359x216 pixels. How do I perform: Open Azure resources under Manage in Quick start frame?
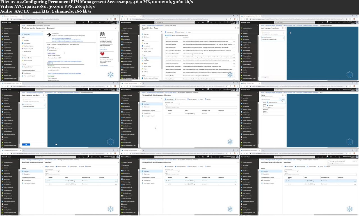click(28, 60)
